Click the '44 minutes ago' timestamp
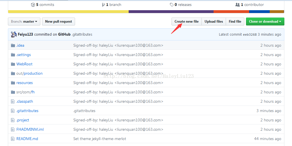Viewport: 292px width, 146px height. click(268, 139)
